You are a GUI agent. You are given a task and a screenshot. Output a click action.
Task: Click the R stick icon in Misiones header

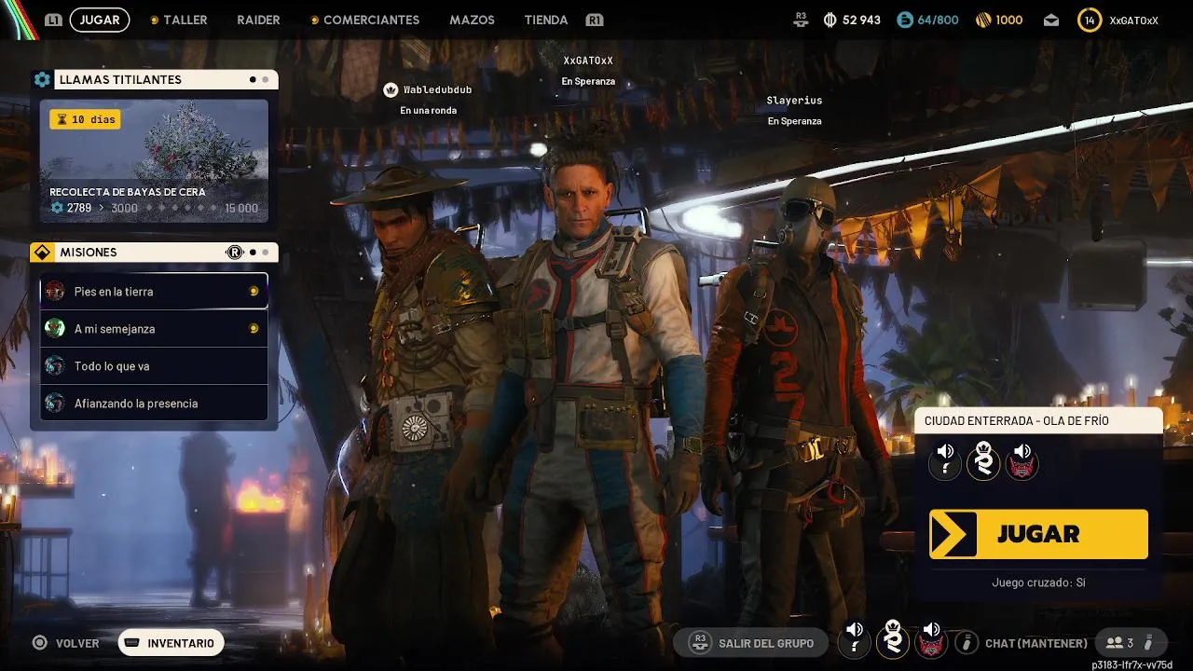[x=235, y=252]
